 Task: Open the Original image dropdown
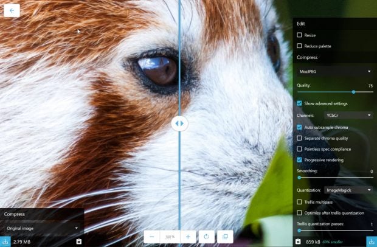point(41,228)
